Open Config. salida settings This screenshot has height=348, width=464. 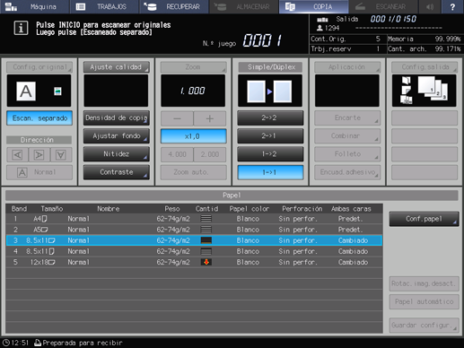(425, 67)
